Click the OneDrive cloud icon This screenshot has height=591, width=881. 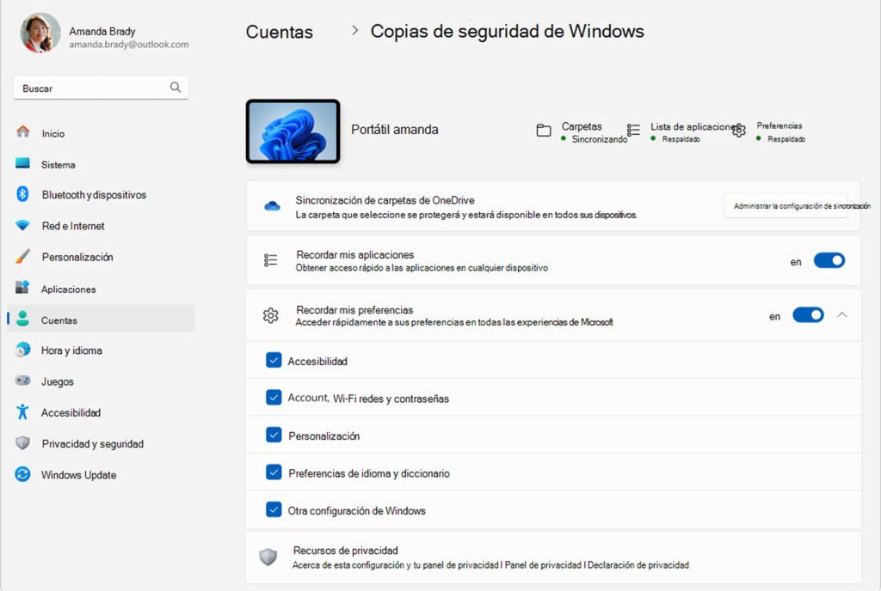[272, 206]
